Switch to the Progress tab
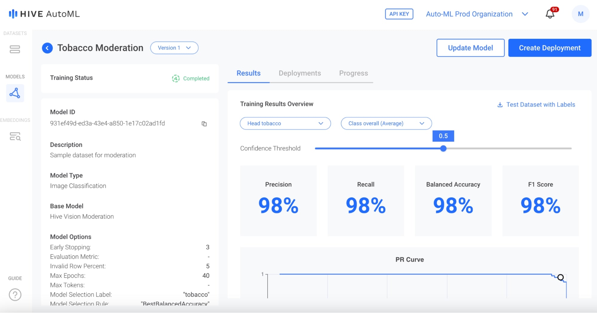The width and height of the screenshot is (597, 313). [x=354, y=73]
